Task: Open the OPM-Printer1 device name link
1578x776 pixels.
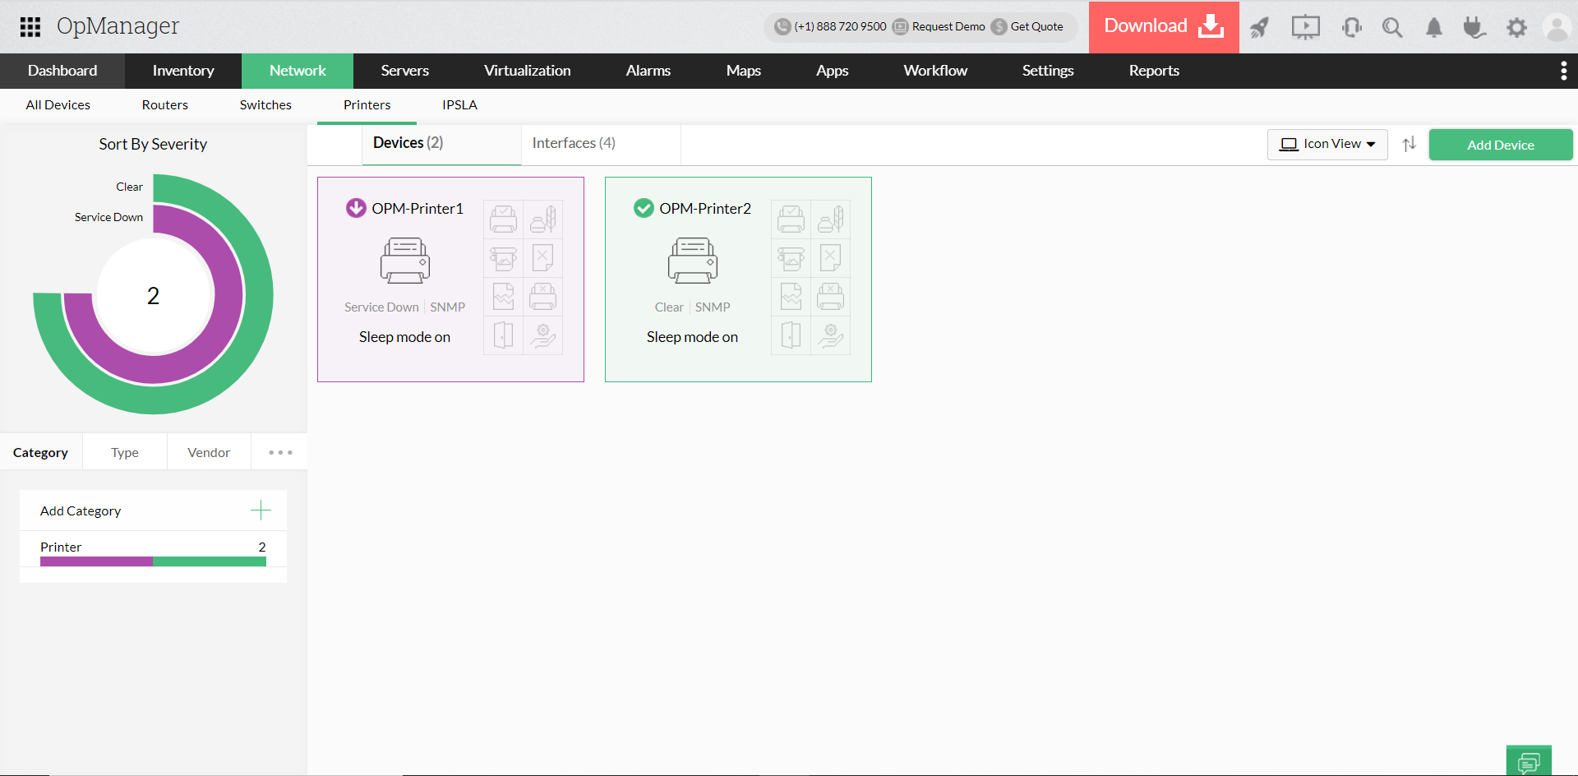Action: (418, 209)
